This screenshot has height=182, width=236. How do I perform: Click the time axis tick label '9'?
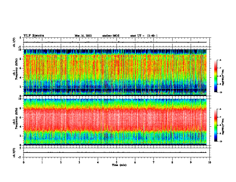[x=191, y=162]
